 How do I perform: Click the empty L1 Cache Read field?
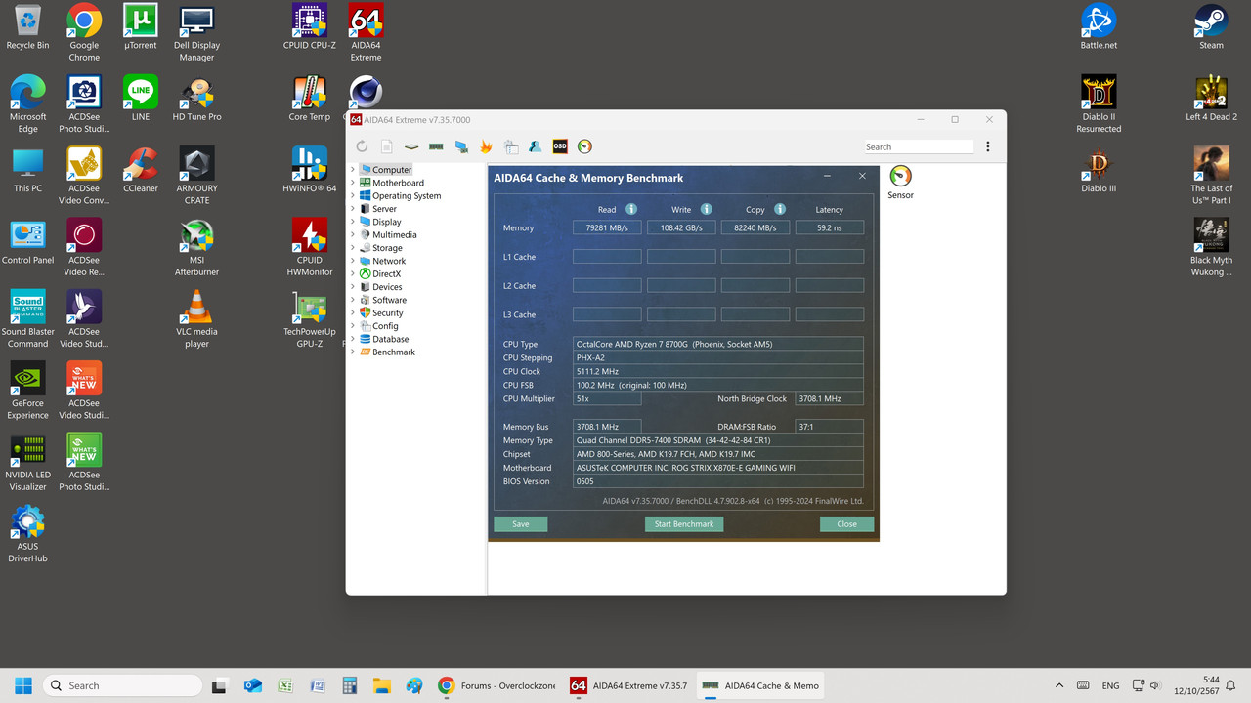click(x=607, y=257)
